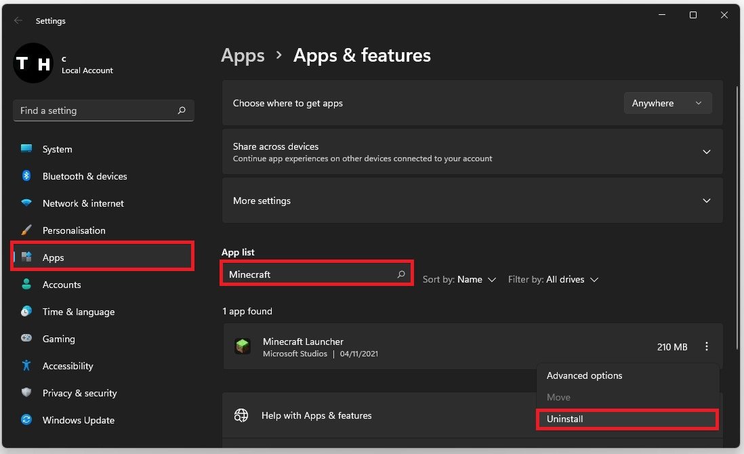Open Gaming controller icon
The height and width of the screenshot is (454, 744).
click(26, 339)
